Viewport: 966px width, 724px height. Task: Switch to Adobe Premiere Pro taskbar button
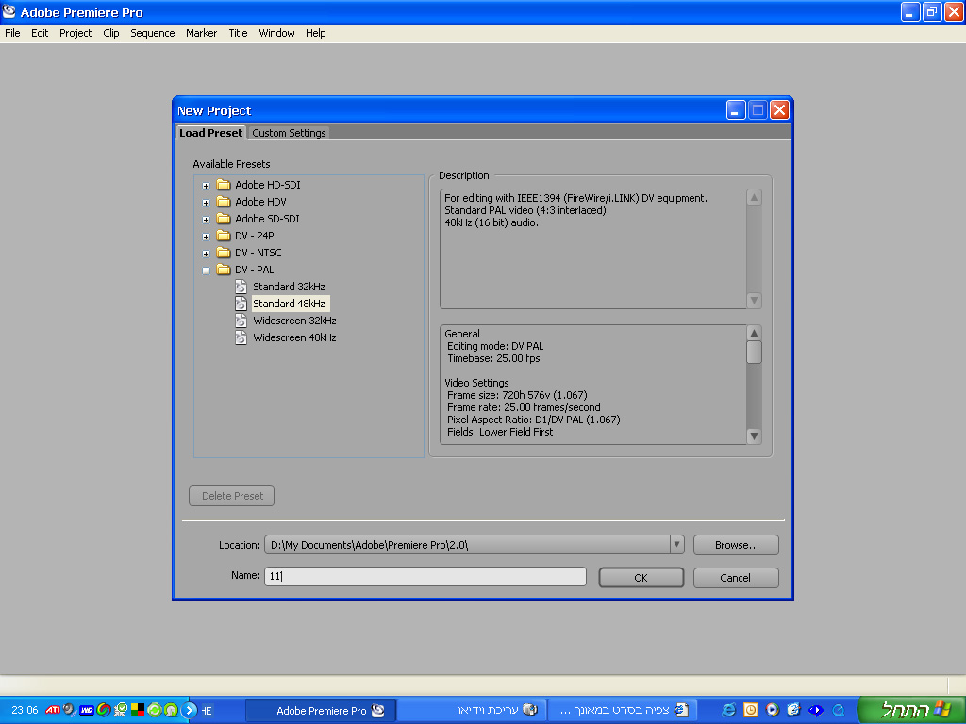[321, 711]
